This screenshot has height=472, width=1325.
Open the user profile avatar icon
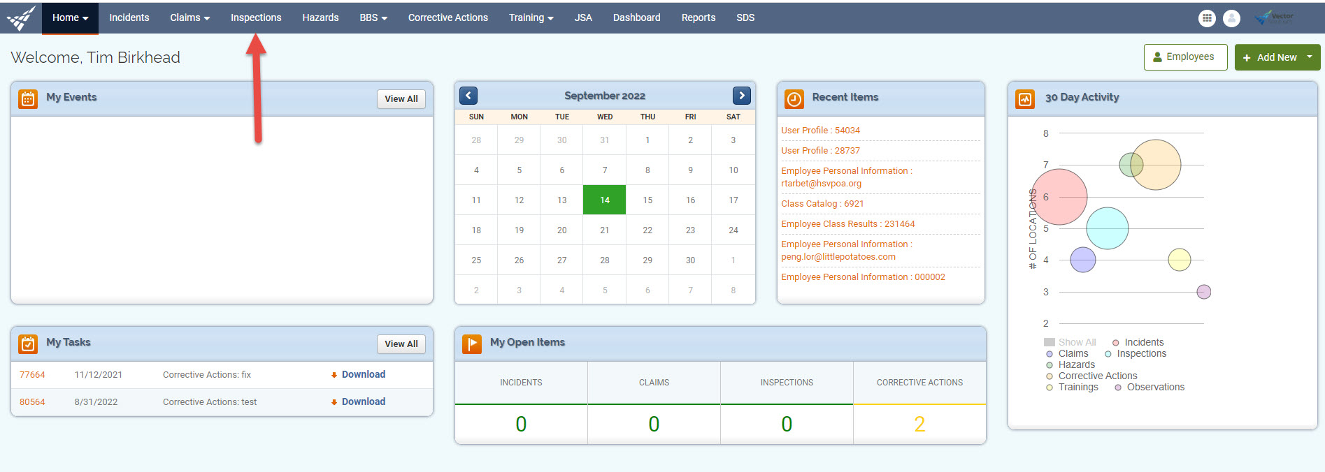point(1231,19)
